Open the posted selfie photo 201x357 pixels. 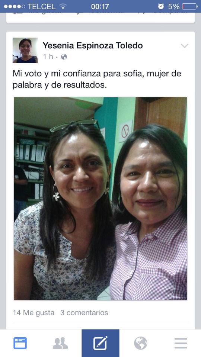(x=100, y=199)
